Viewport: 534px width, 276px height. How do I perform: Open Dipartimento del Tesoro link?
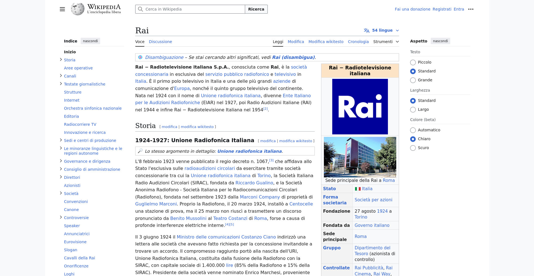pos(372,251)
